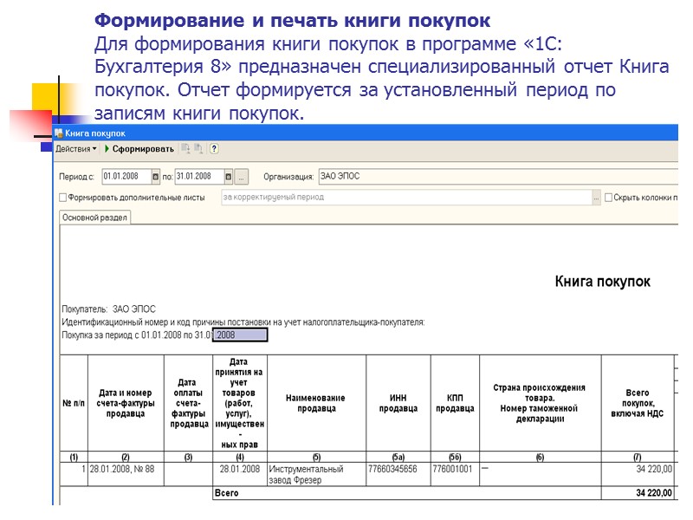Viewport: 693px width, 520px height.
Task: Click Дата и номер счета-фактуры продавца header
Action: 126,403
